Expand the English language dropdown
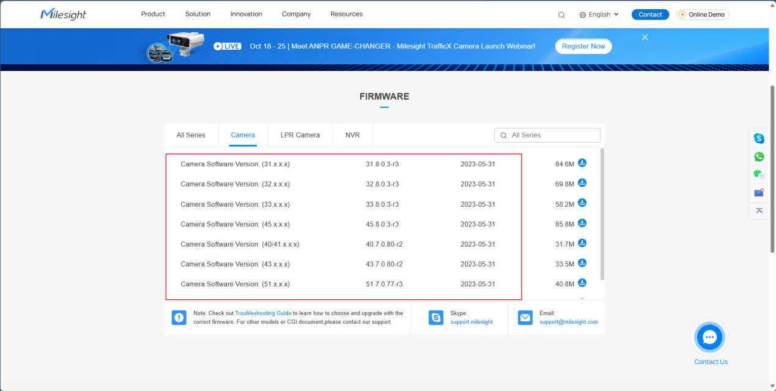Viewport: 776px width, 391px height. (x=599, y=15)
